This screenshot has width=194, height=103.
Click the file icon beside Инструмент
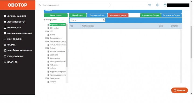pyautogui.click(x=48, y=58)
